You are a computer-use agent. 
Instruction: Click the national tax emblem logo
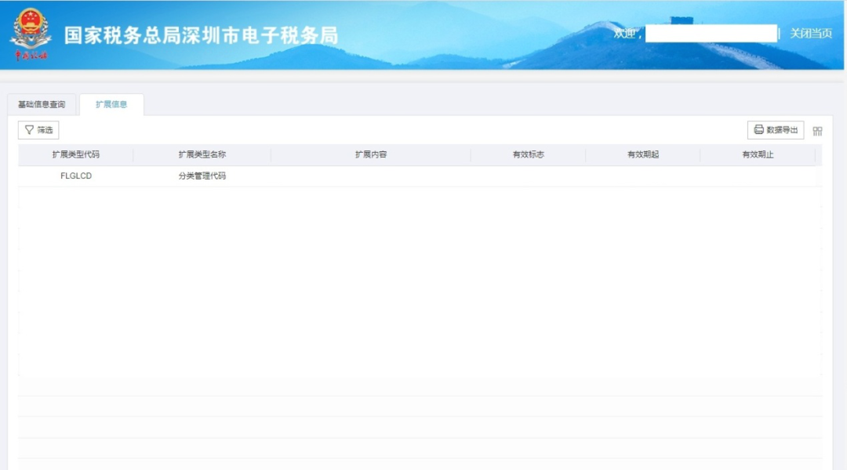[x=31, y=34]
